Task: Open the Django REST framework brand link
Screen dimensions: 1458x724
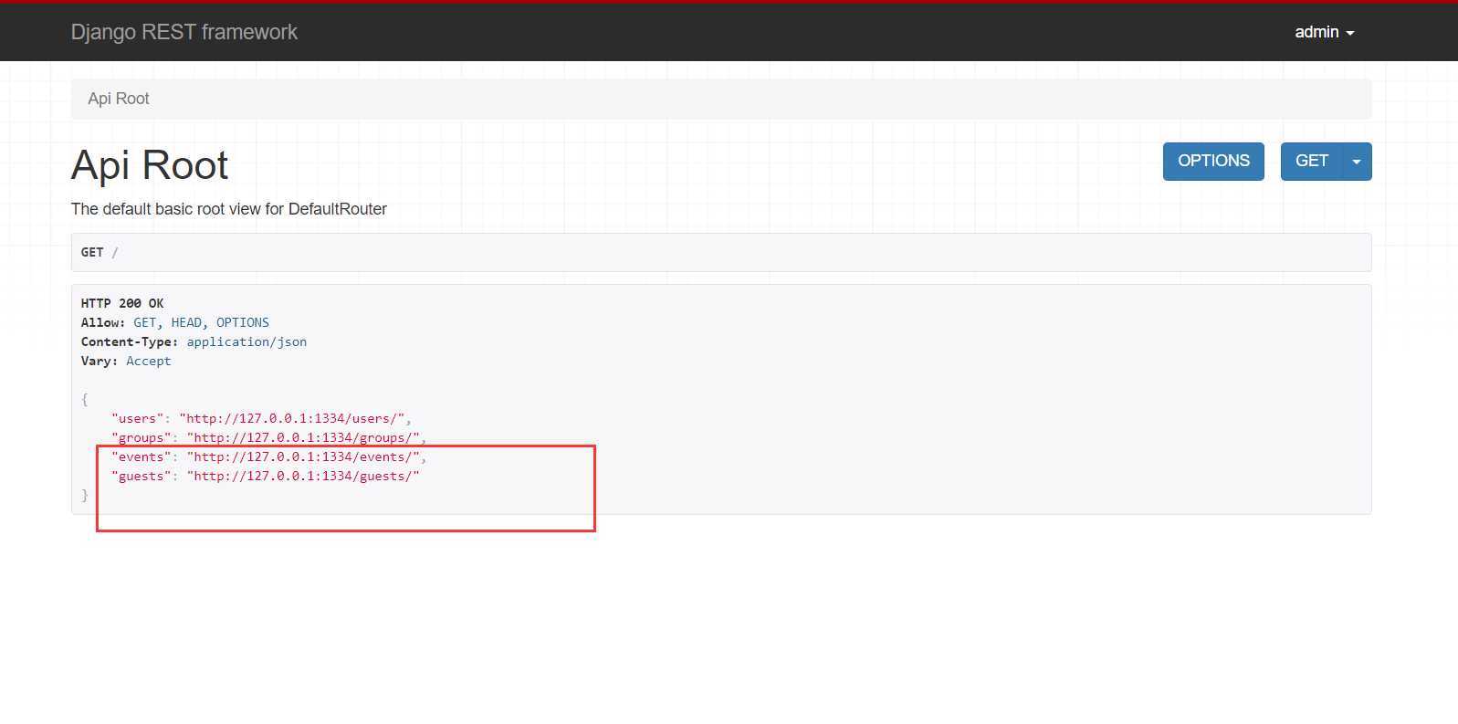Action: [x=184, y=32]
